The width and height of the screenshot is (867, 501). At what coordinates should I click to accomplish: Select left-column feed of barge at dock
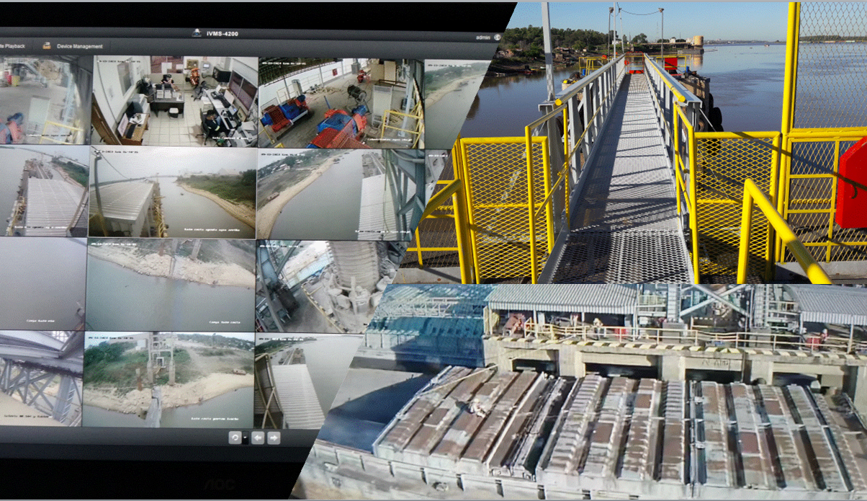pos(43,191)
